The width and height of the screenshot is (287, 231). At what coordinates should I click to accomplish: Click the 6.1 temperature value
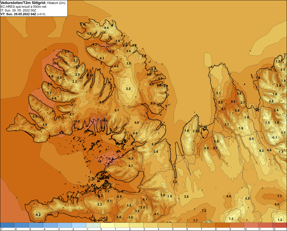click(x=145, y=199)
